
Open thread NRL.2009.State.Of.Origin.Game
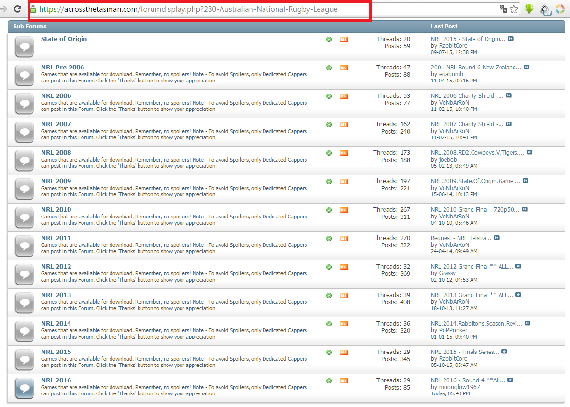[476, 181]
